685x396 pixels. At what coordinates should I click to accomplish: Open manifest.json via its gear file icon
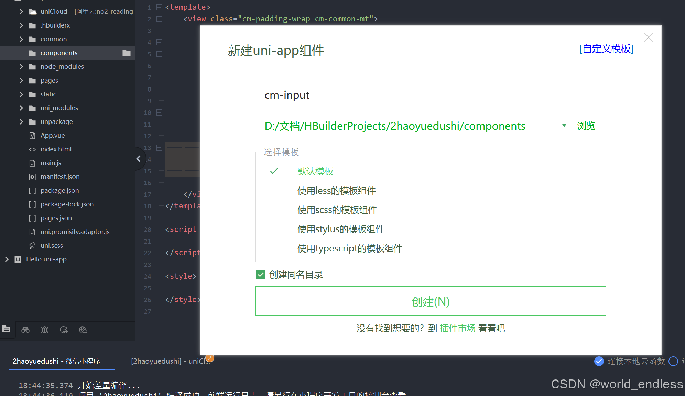32,176
